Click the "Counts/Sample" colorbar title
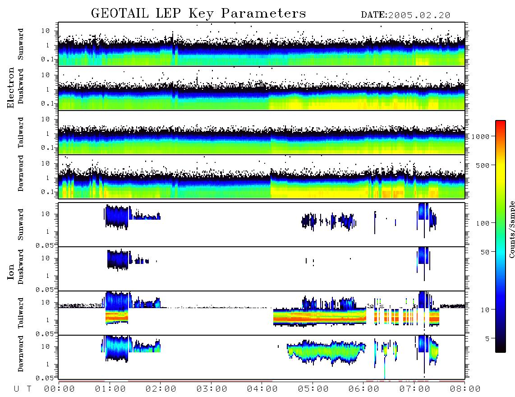515x397 pixels. [x=511, y=229]
